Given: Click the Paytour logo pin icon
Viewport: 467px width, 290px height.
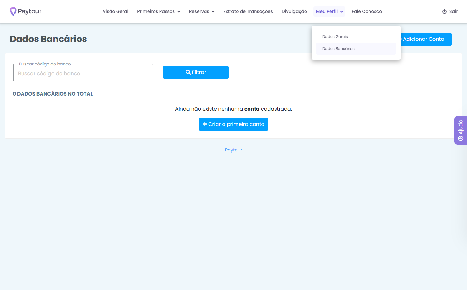Looking at the screenshot, I should 13,11.
